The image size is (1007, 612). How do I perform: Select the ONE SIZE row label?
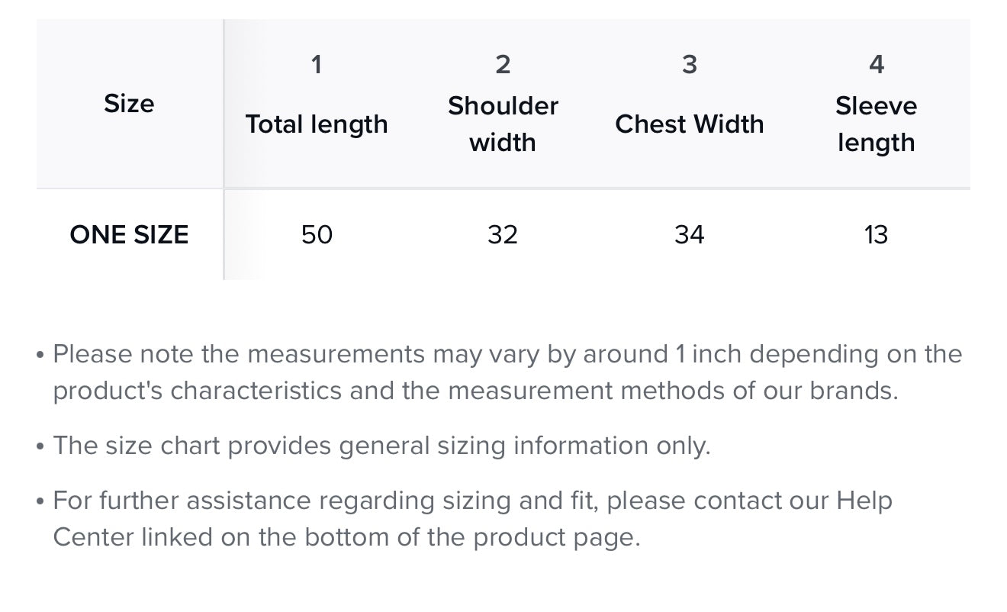tap(129, 234)
